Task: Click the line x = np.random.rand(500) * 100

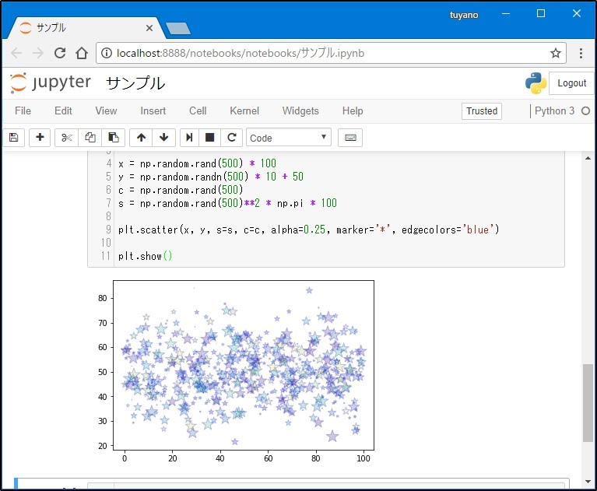Action: pos(197,163)
